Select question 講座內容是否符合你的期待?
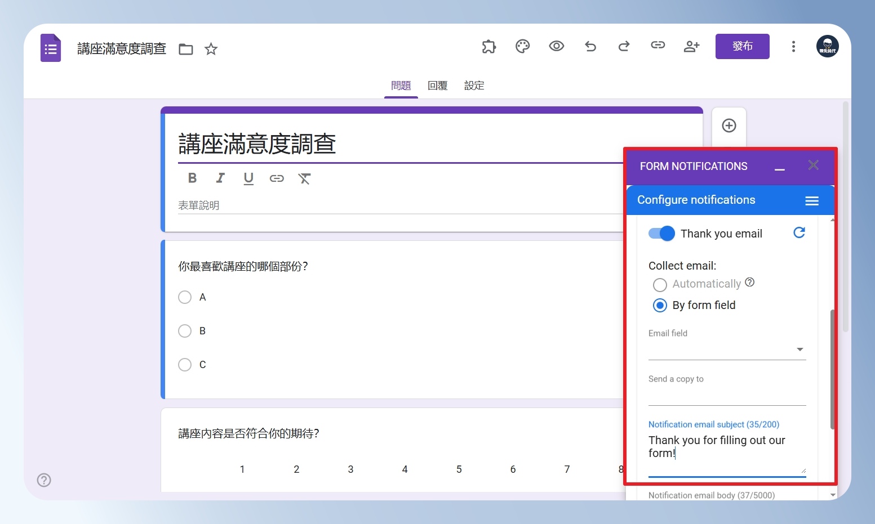 (x=248, y=433)
